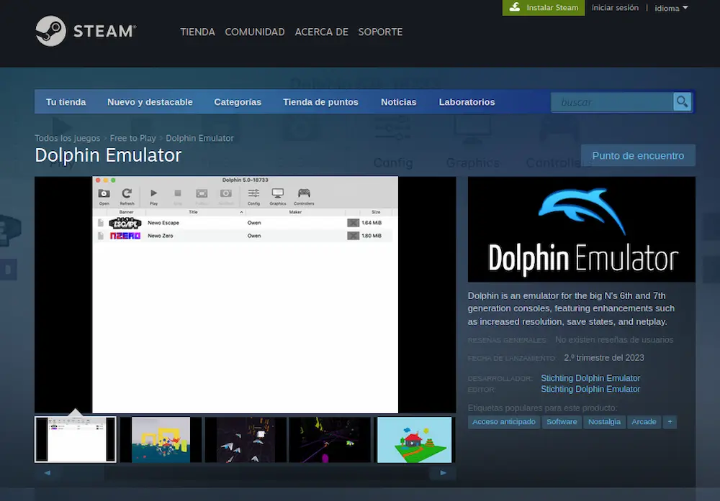
Task: Switch to the Noticias tab
Action: pyautogui.click(x=398, y=101)
